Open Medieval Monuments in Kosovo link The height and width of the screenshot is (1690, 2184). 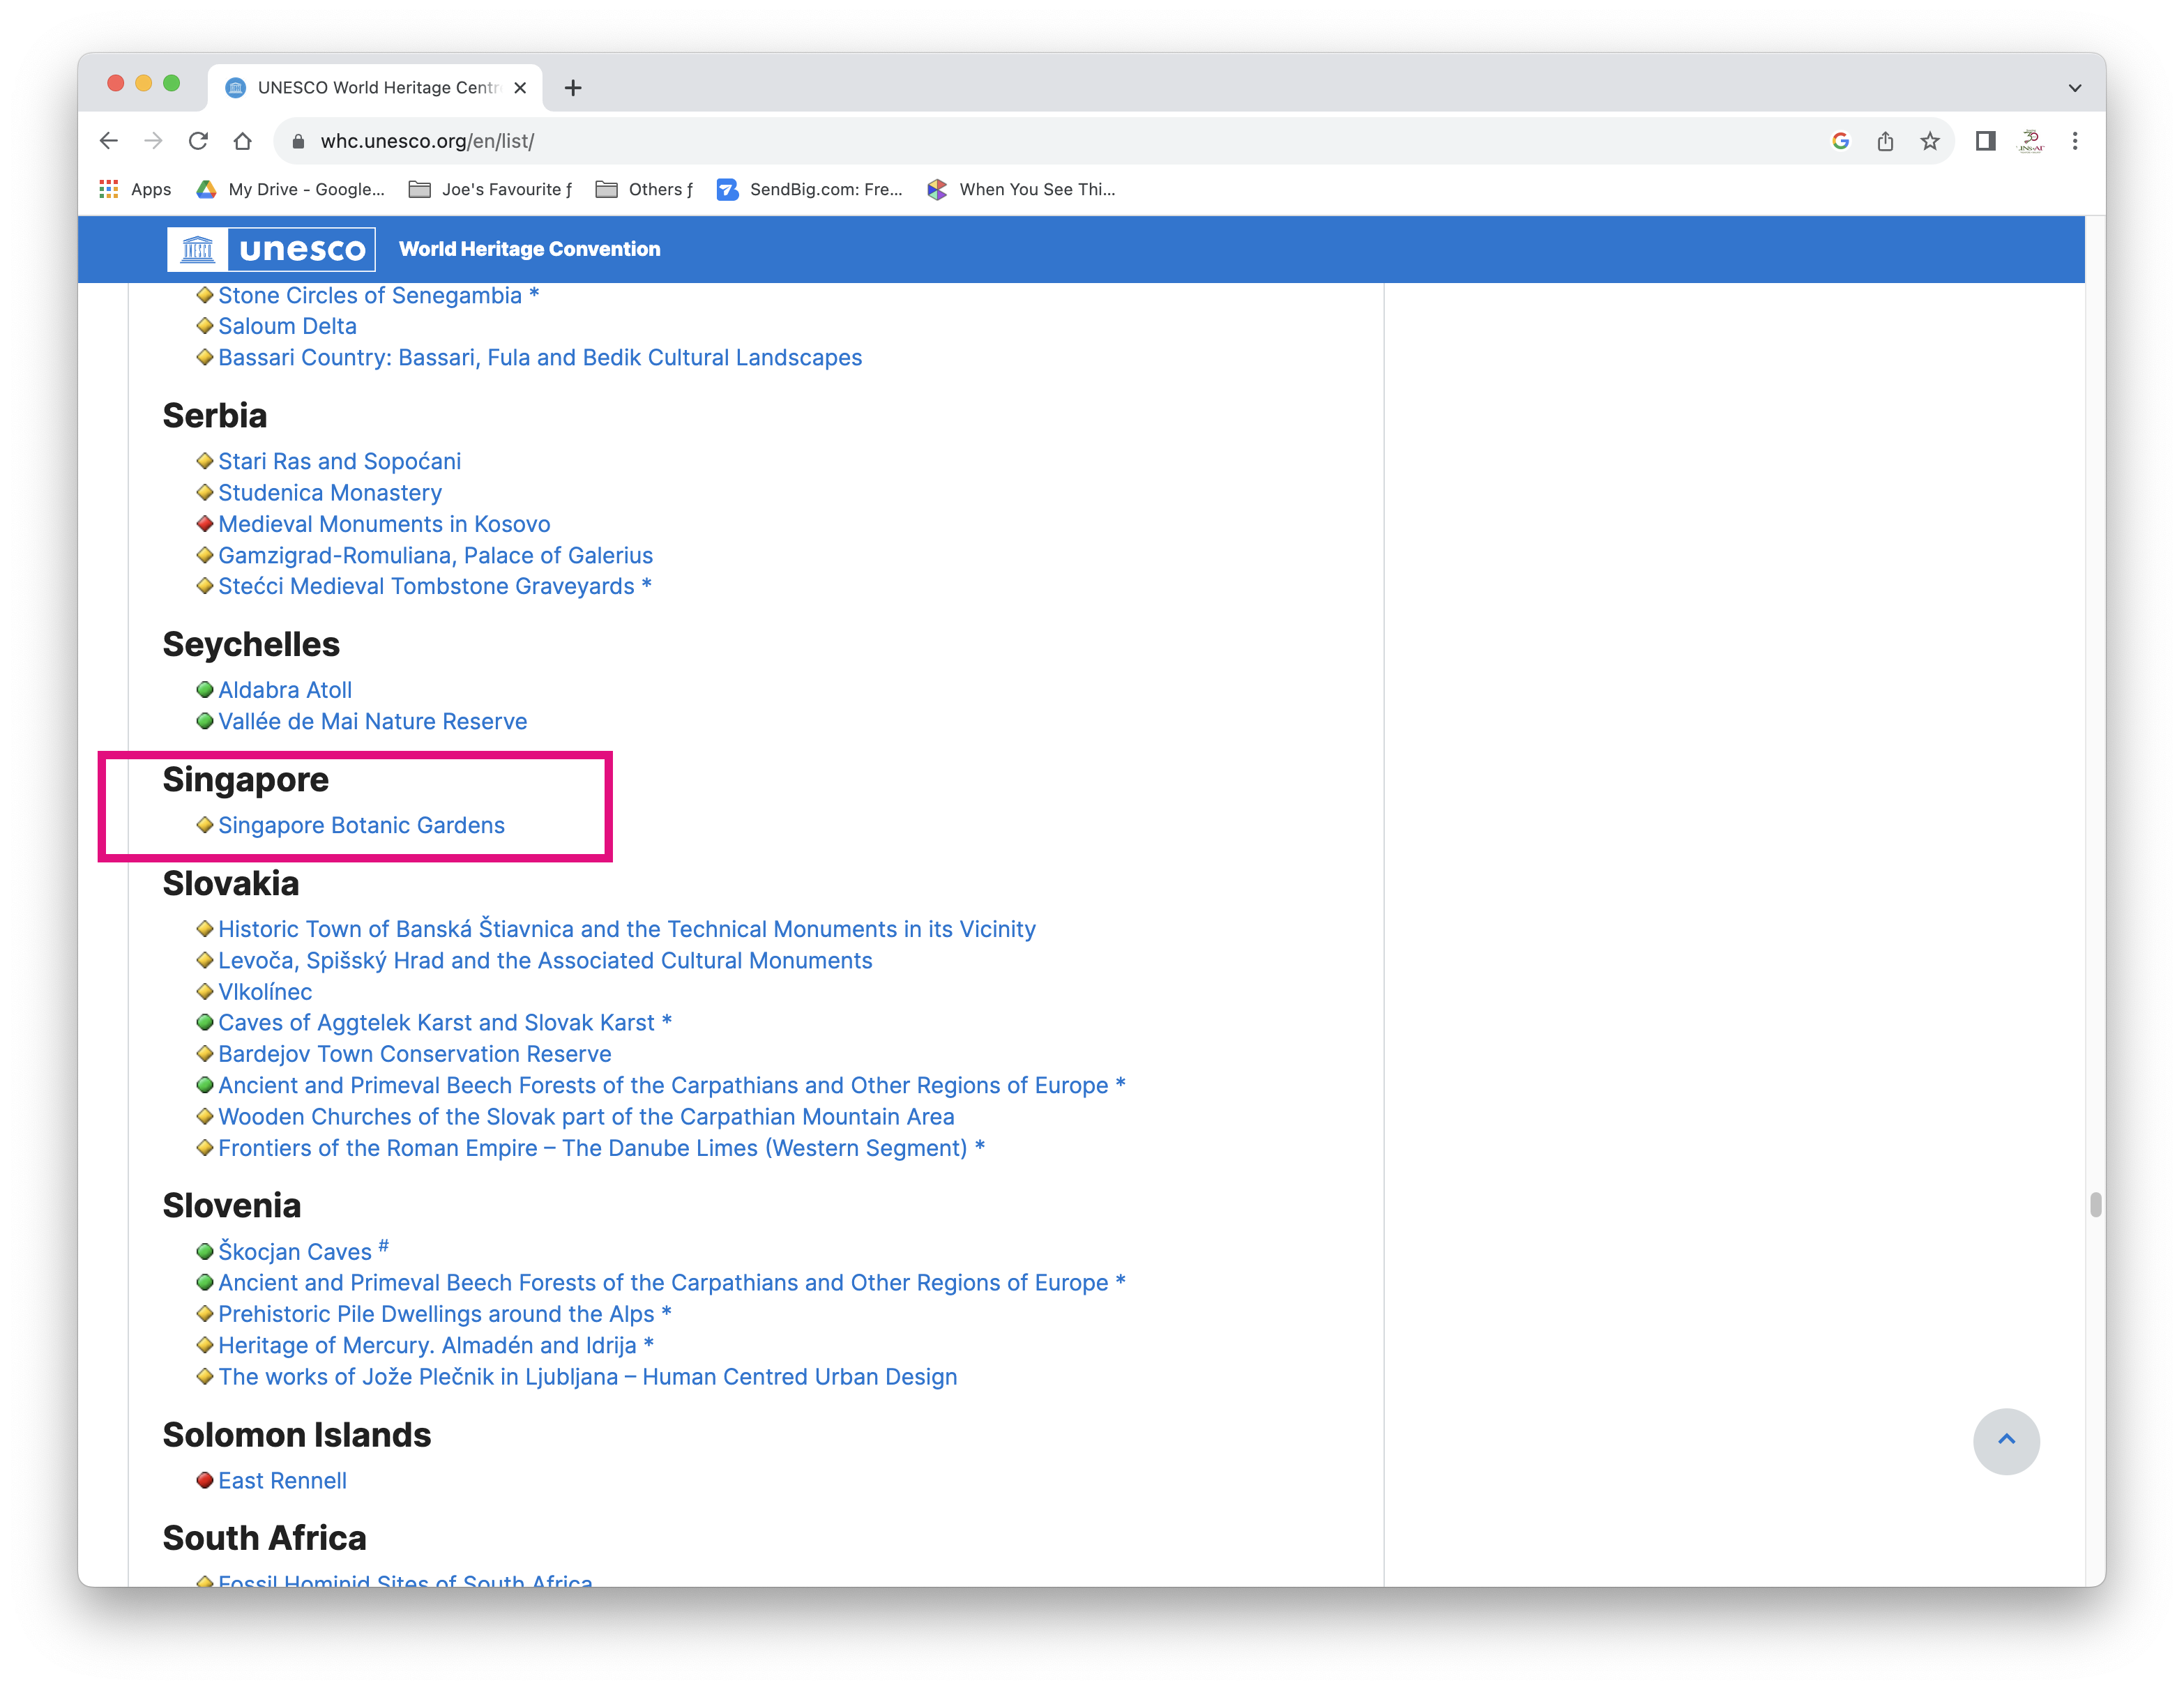point(384,523)
